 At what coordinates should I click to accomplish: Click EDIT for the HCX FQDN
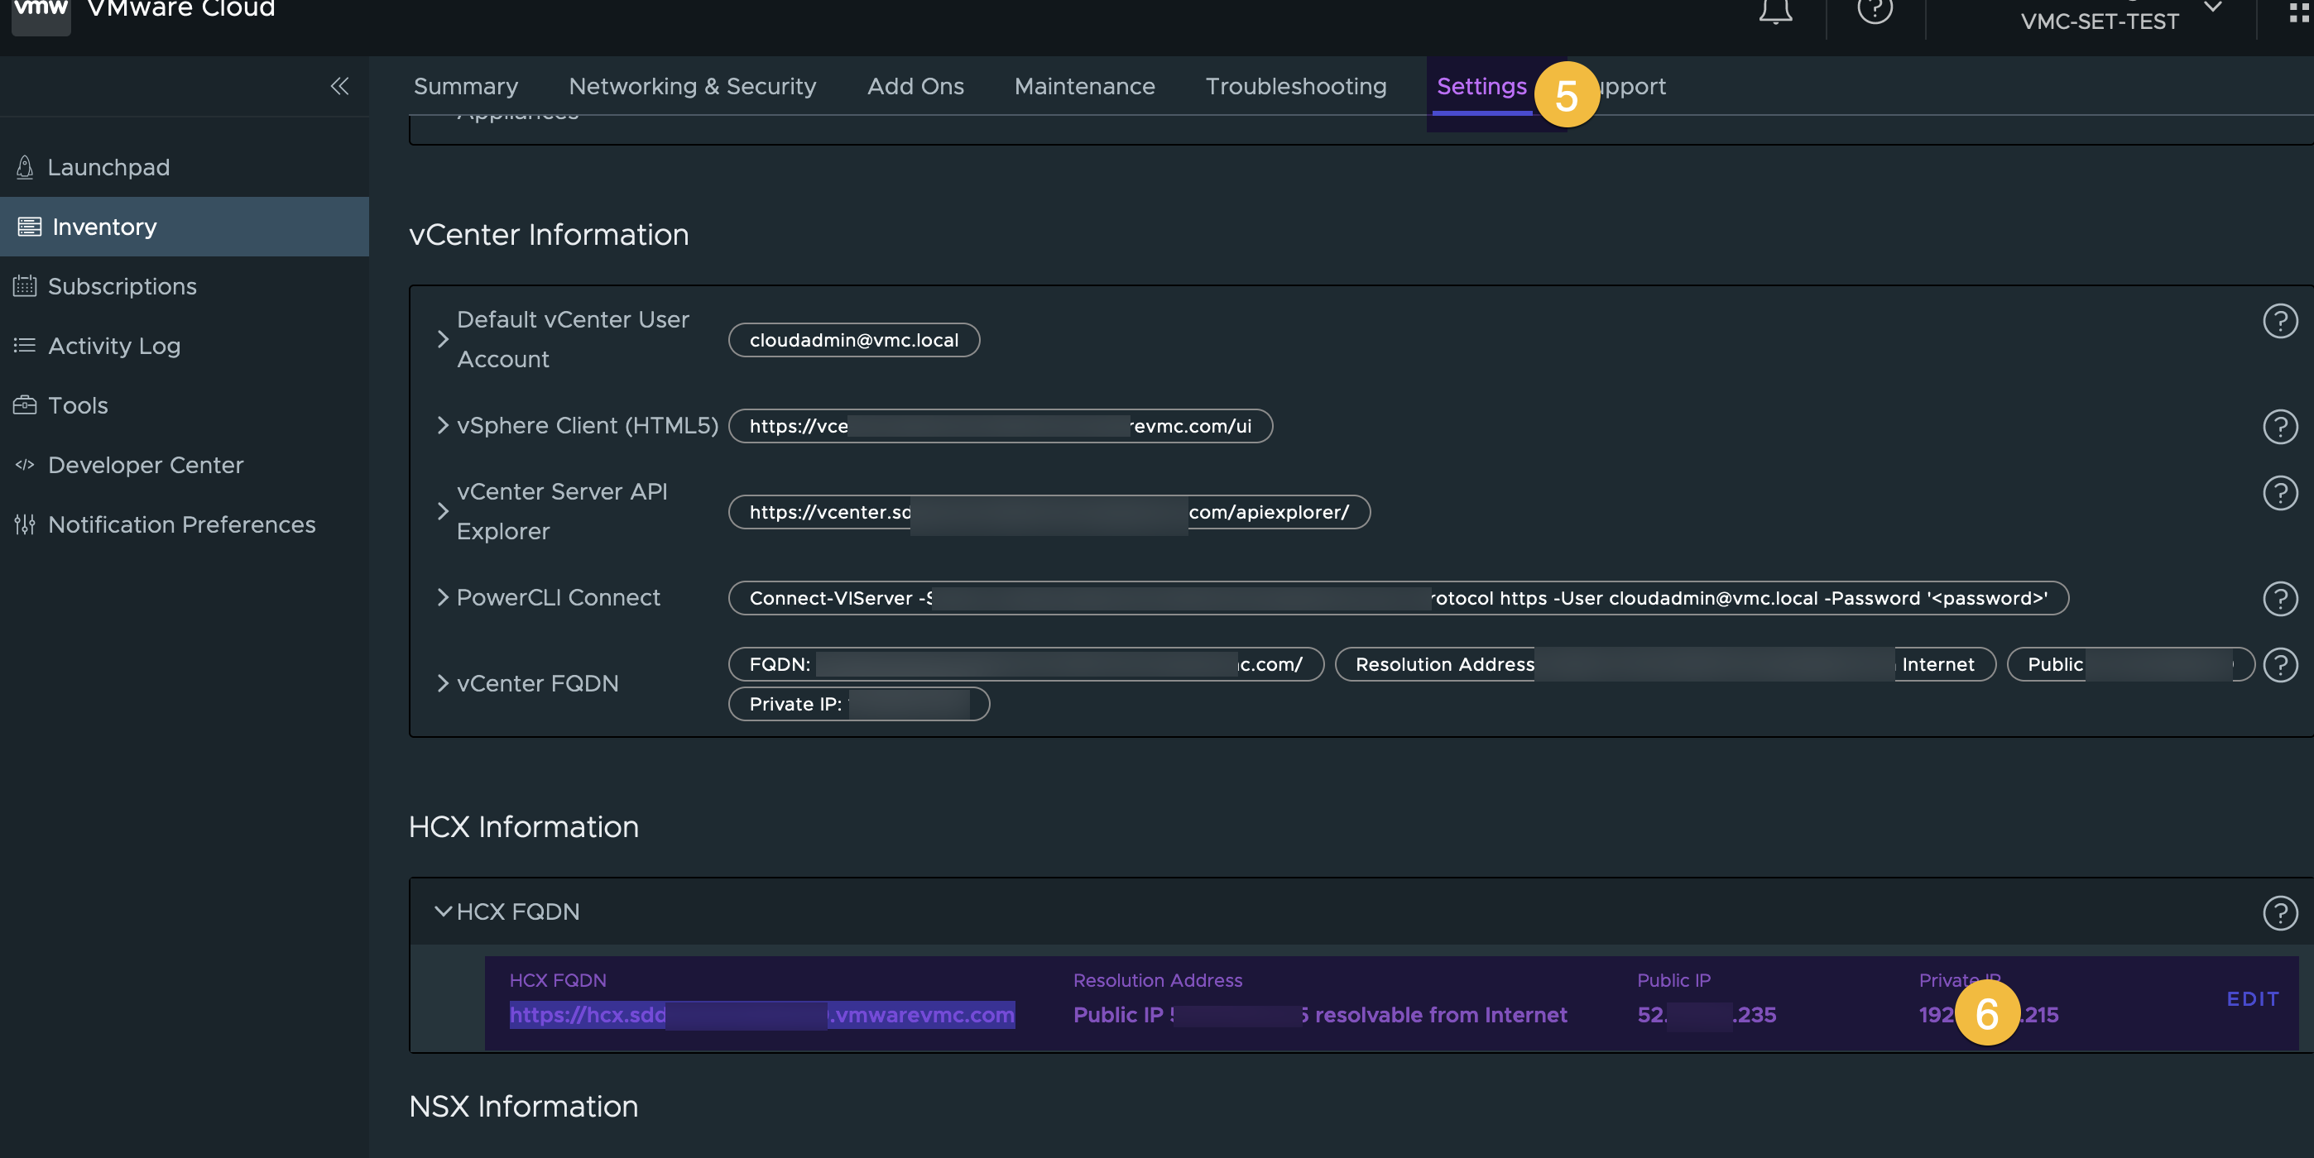tap(2252, 999)
